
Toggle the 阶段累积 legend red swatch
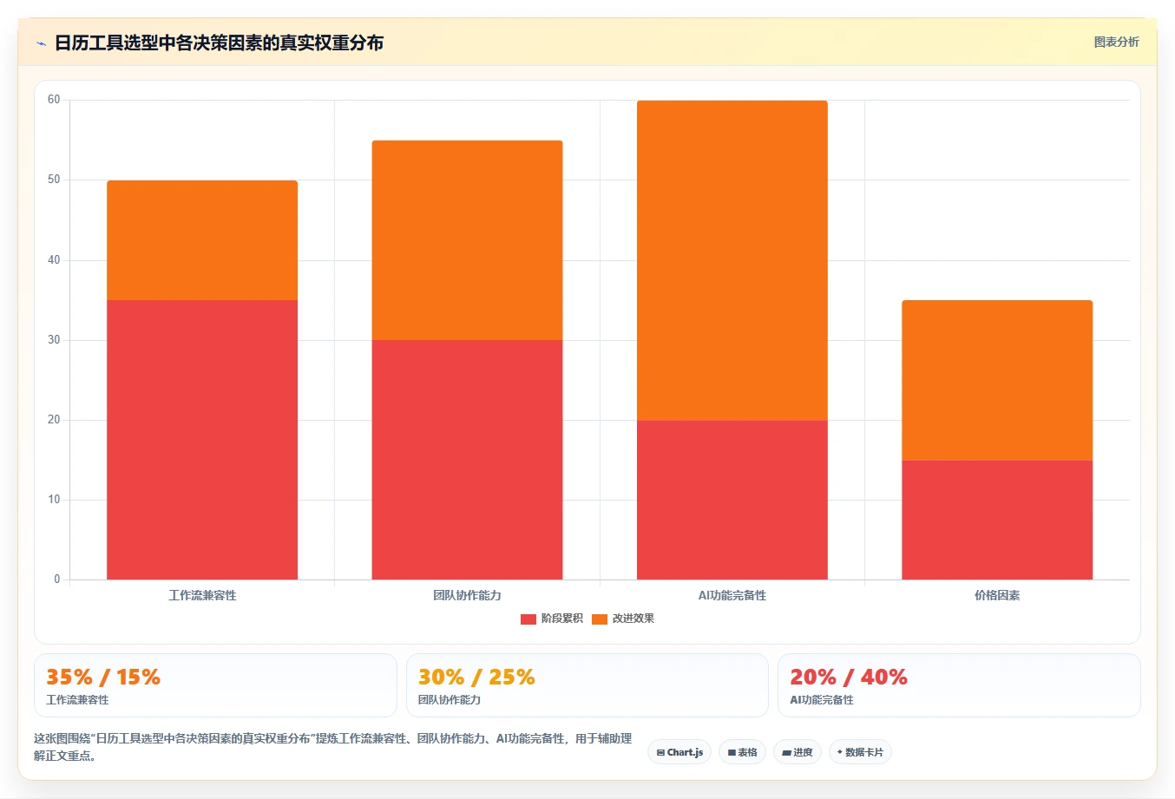[528, 619]
